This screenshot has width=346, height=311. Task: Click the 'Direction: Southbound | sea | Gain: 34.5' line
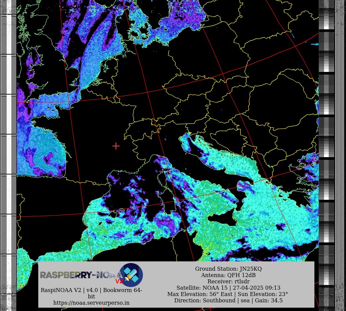[228, 300]
